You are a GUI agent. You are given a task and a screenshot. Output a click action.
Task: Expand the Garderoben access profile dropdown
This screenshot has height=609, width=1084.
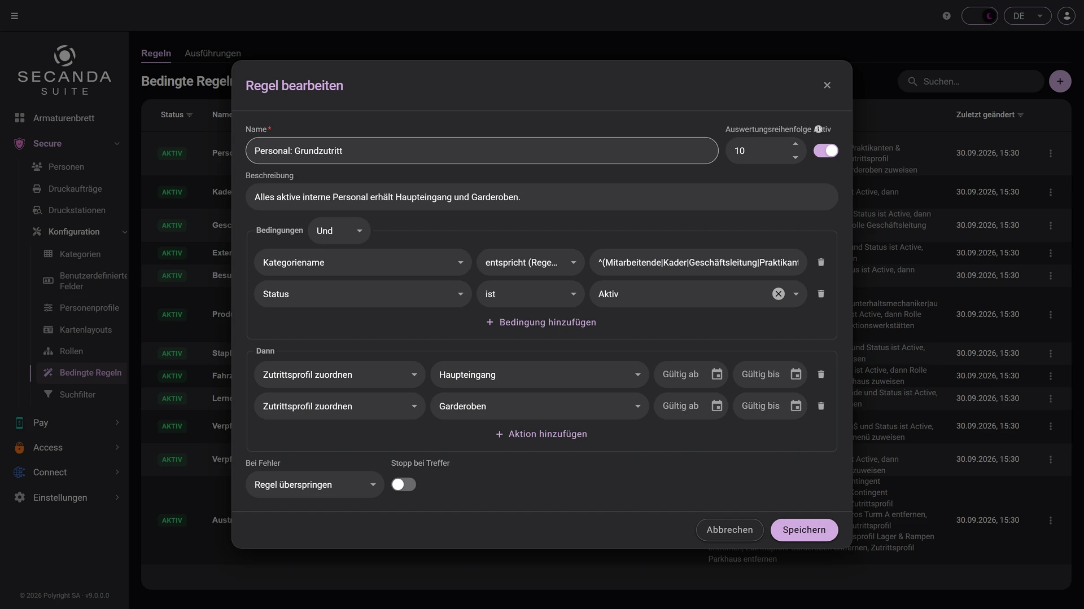pyautogui.click(x=540, y=406)
